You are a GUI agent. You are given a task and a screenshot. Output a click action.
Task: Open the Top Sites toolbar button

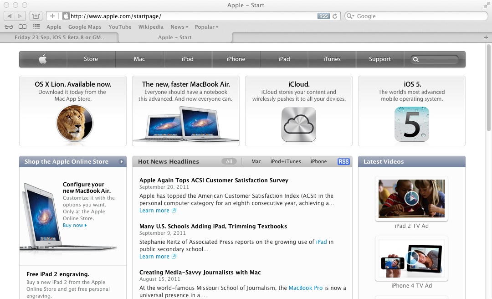click(x=36, y=16)
